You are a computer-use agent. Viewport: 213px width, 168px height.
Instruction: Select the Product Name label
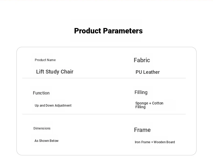click(45, 60)
